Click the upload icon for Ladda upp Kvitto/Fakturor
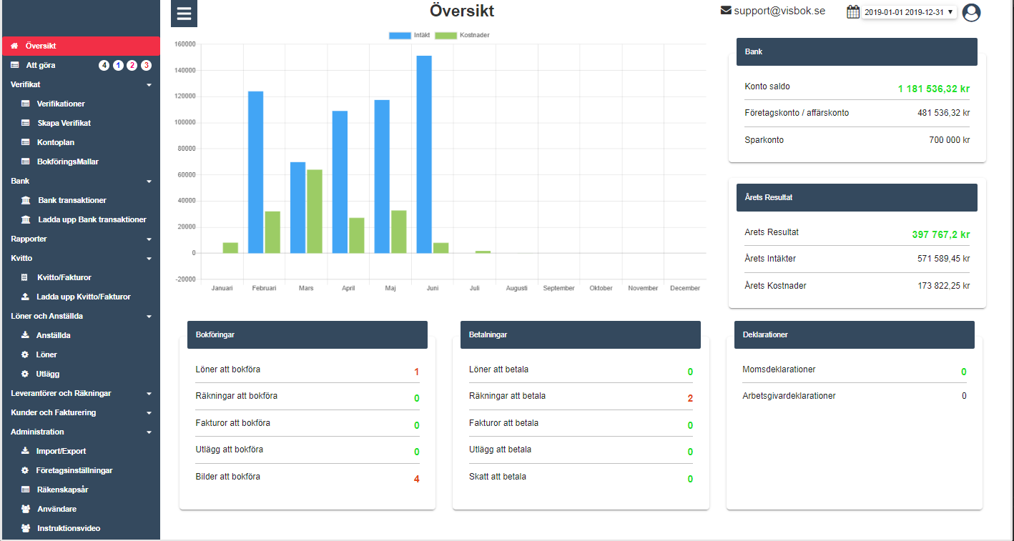Image resolution: width=1014 pixels, height=541 pixels. pos(26,297)
